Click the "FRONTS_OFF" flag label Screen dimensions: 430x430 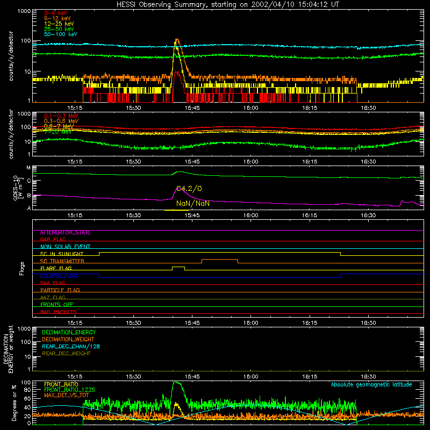coord(57,305)
